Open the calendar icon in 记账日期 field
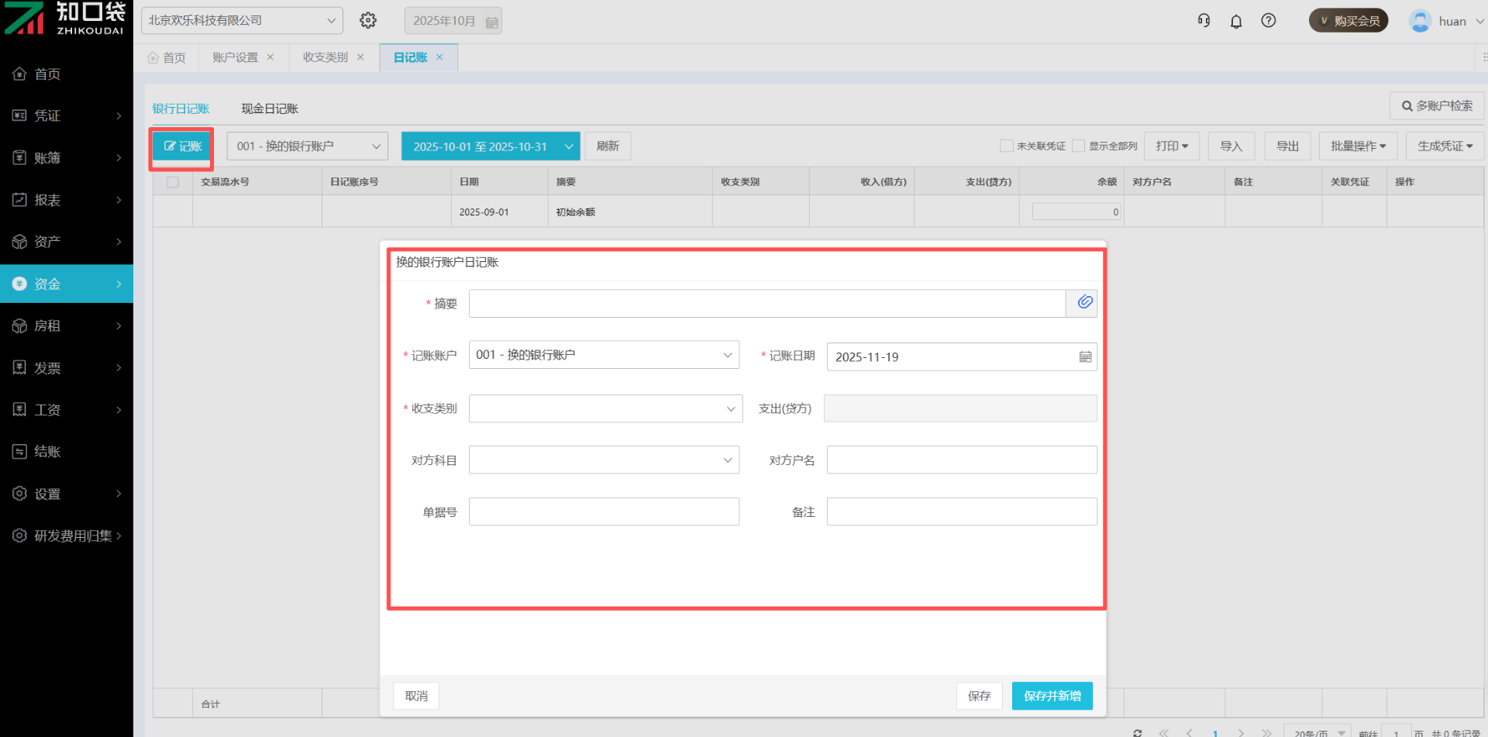 click(x=1085, y=357)
